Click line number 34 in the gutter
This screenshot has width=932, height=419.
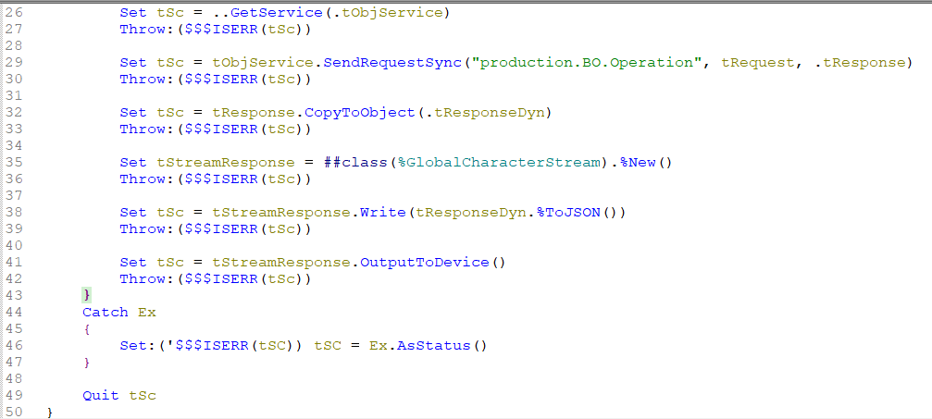tap(13, 145)
